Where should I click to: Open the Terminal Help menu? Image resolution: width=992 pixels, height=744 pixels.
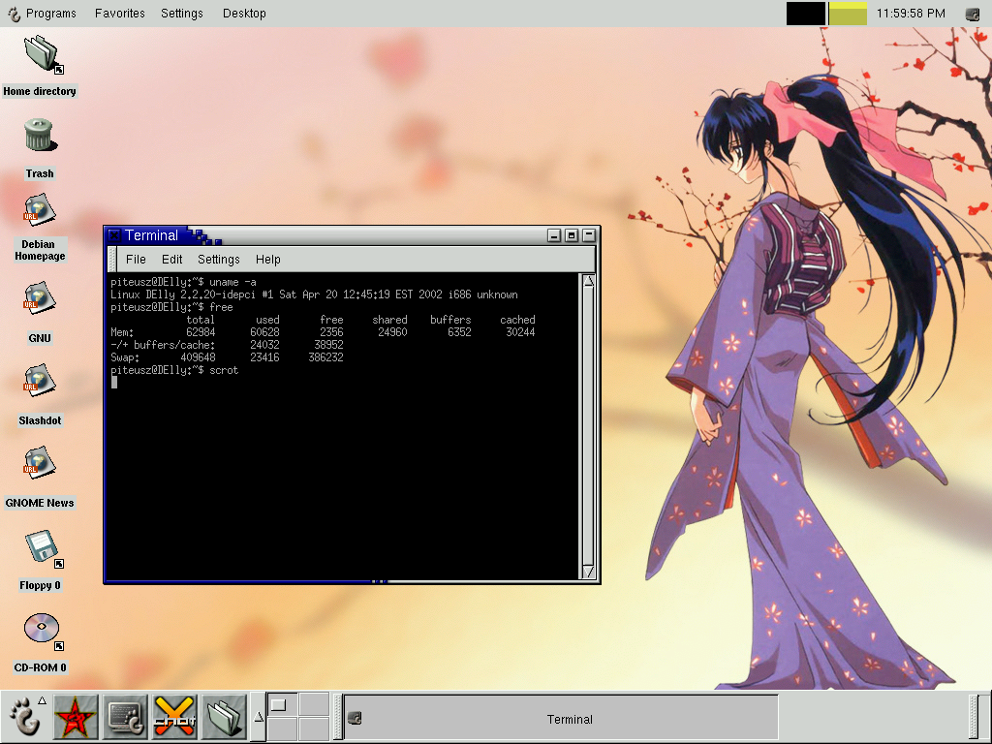[x=267, y=260]
